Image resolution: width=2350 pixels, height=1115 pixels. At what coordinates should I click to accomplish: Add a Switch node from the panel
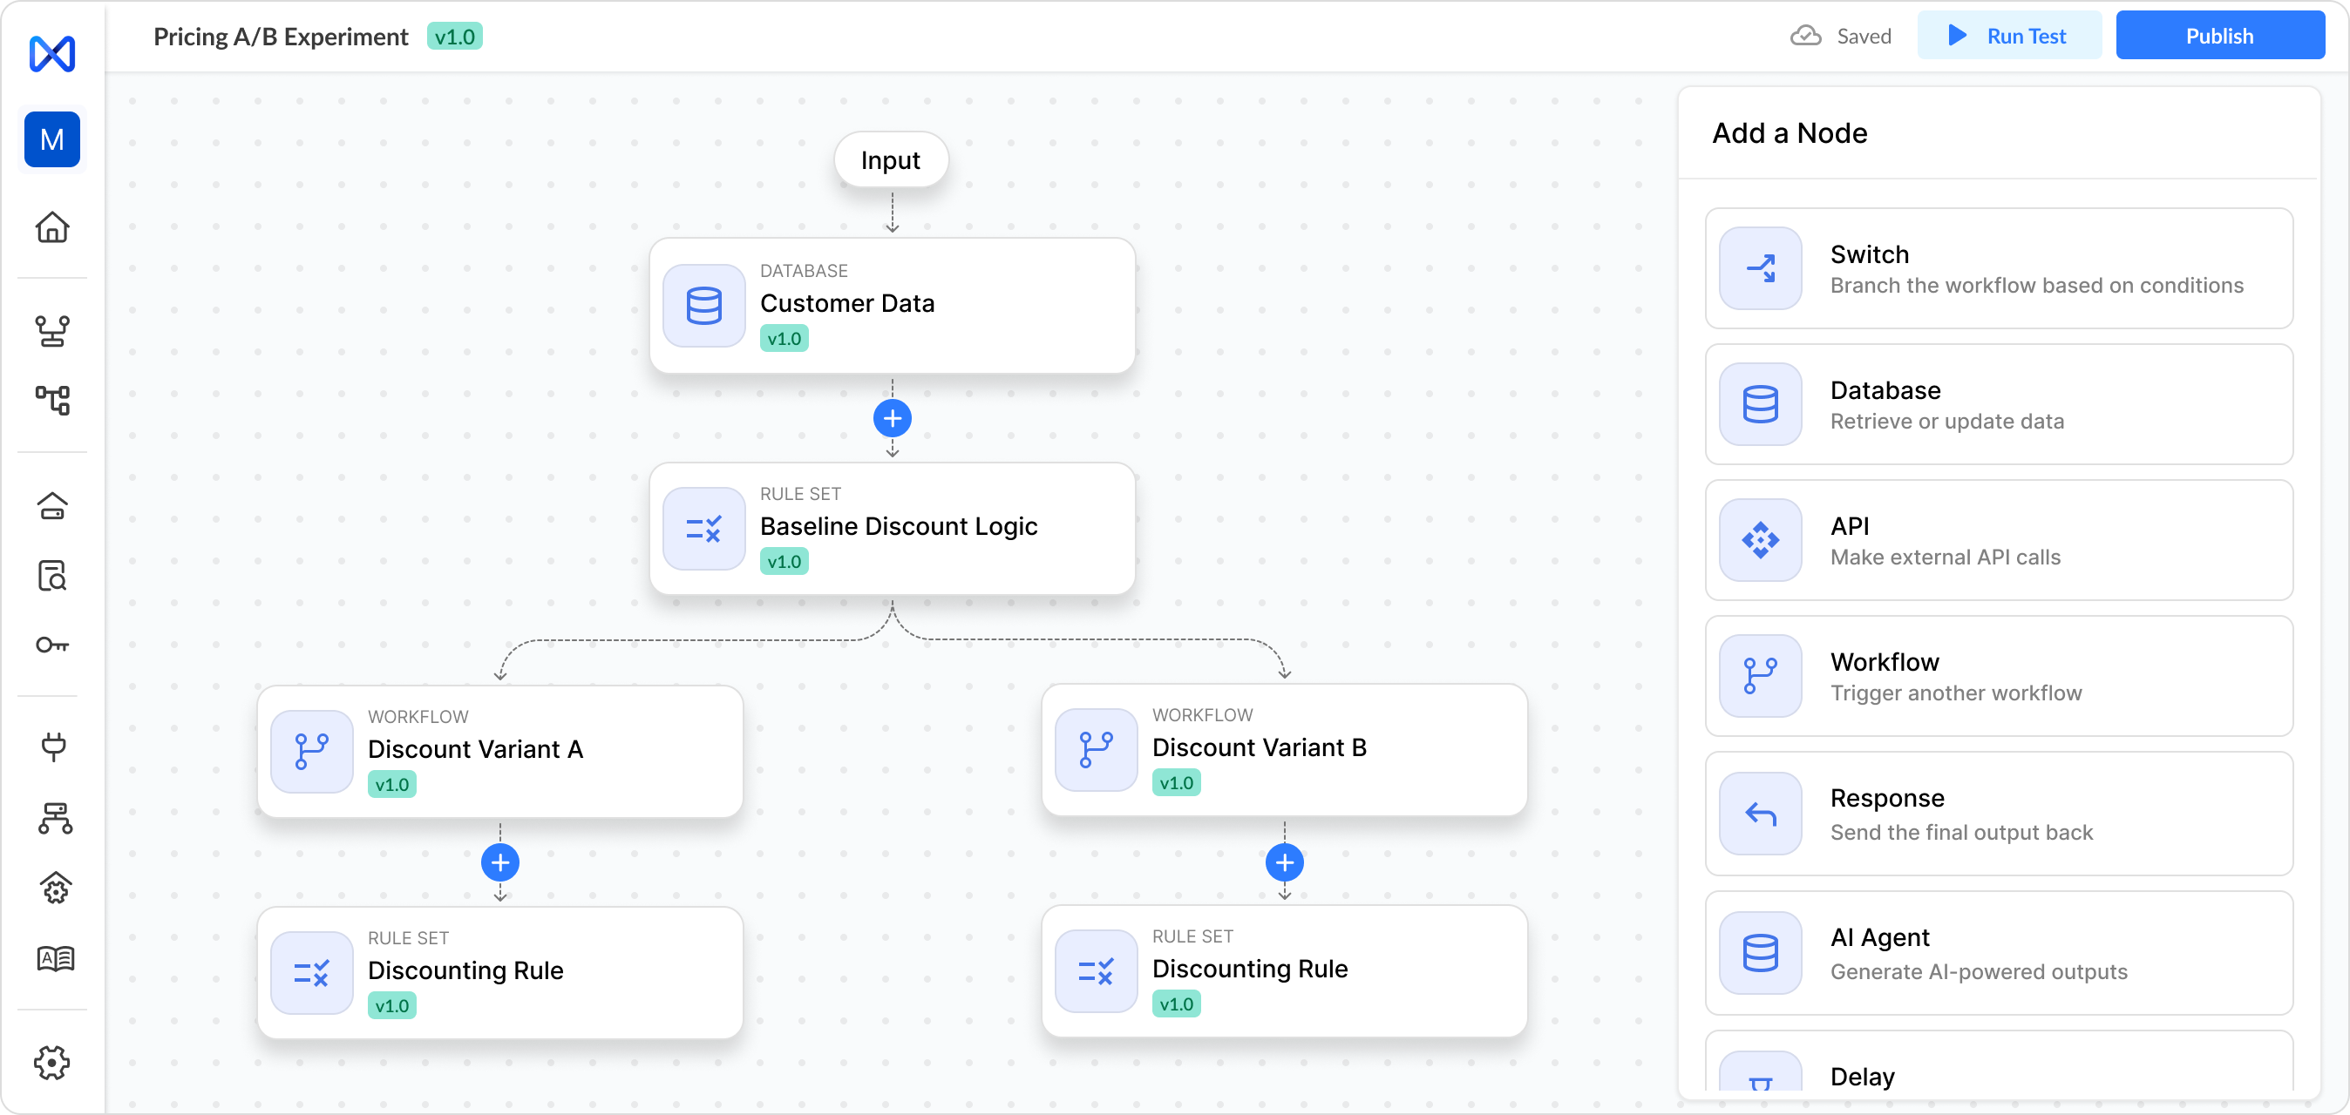pyautogui.click(x=1998, y=269)
